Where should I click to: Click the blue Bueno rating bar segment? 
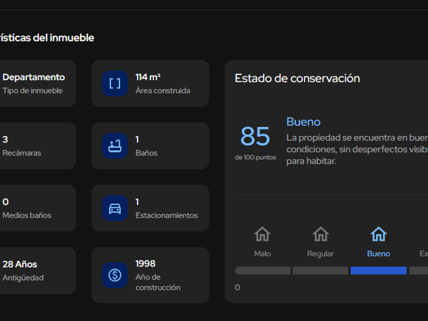(379, 271)
